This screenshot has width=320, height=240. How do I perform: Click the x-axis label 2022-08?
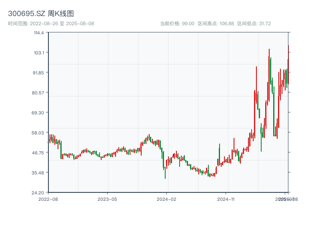tap(48, 199)
